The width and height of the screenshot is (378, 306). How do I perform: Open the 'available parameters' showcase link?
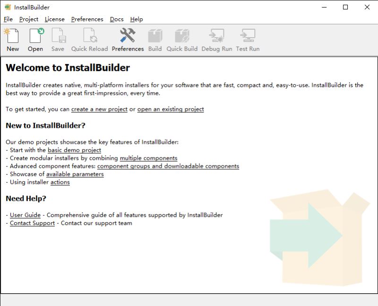pos(75,174)
